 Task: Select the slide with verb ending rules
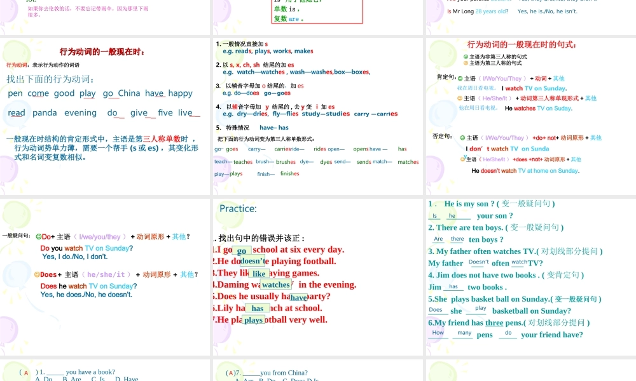[317, 117]
